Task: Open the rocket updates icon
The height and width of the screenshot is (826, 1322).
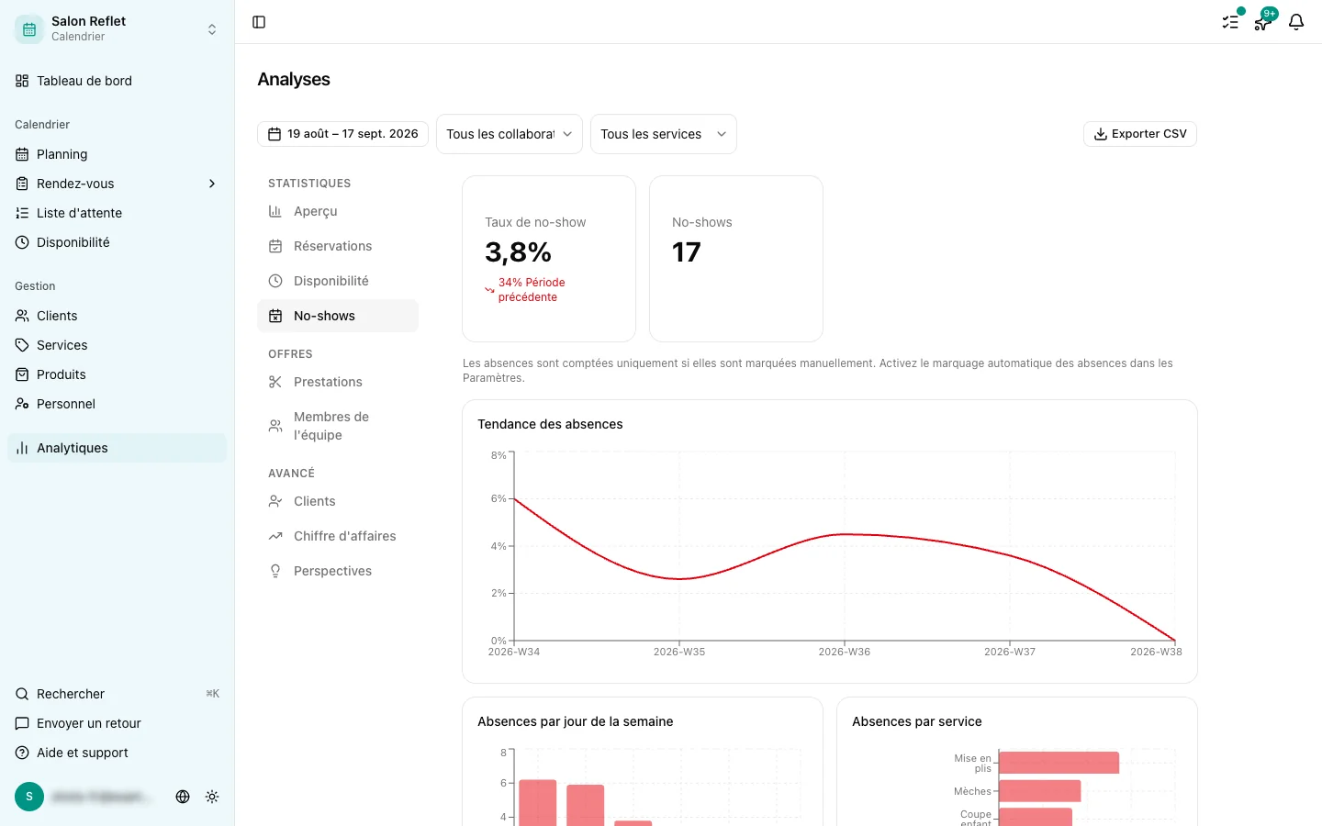Action: (x=1263, y=22)
